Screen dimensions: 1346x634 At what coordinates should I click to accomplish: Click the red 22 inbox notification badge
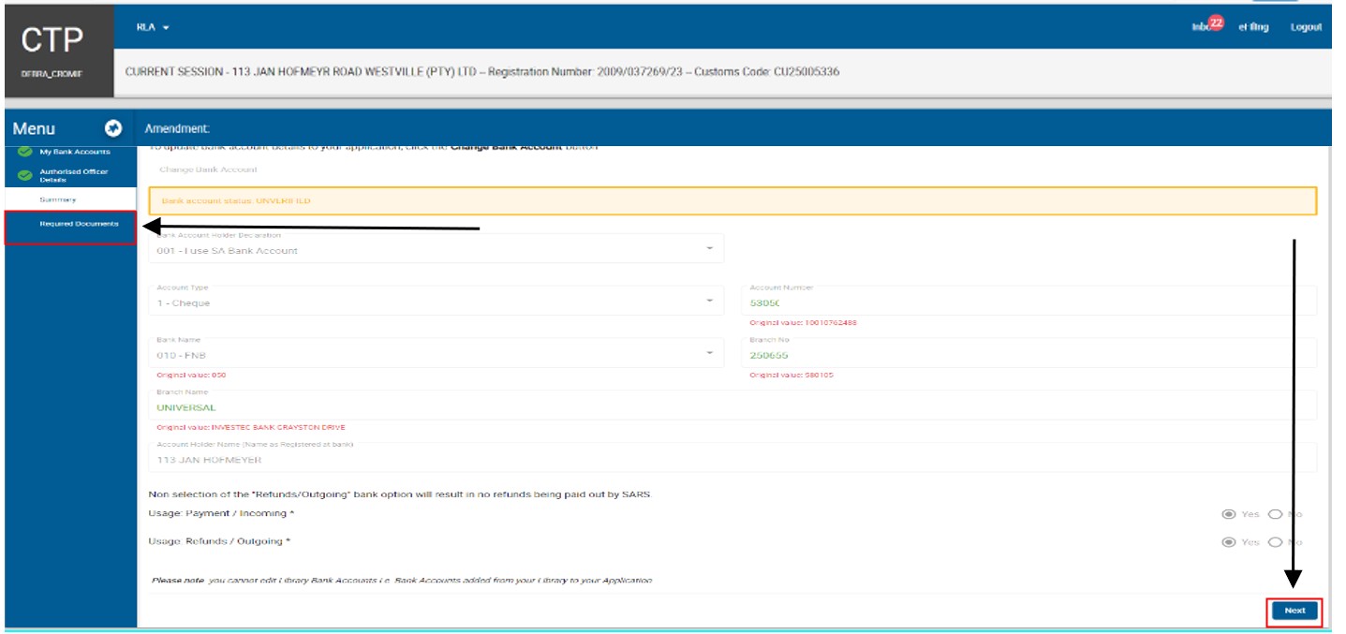point(1216,22)
